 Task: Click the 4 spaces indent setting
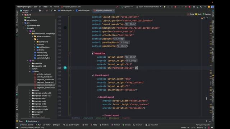(200, 128)
